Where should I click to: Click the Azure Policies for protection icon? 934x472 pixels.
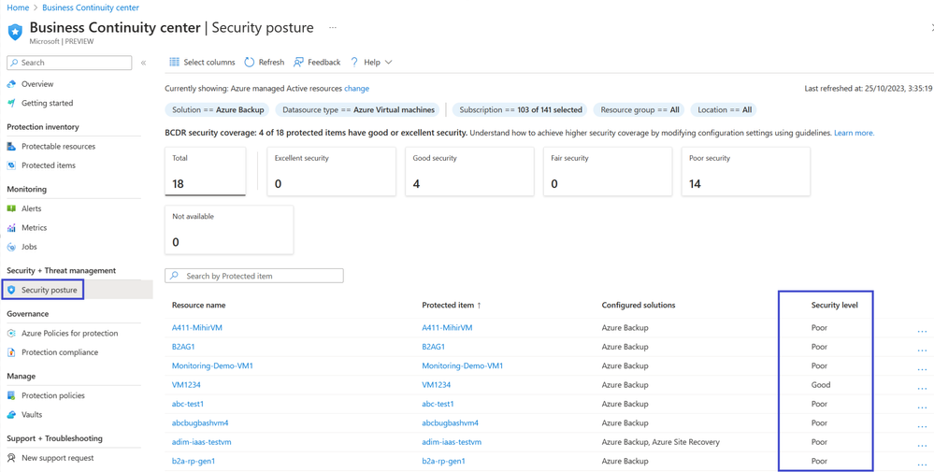(11, 334)
